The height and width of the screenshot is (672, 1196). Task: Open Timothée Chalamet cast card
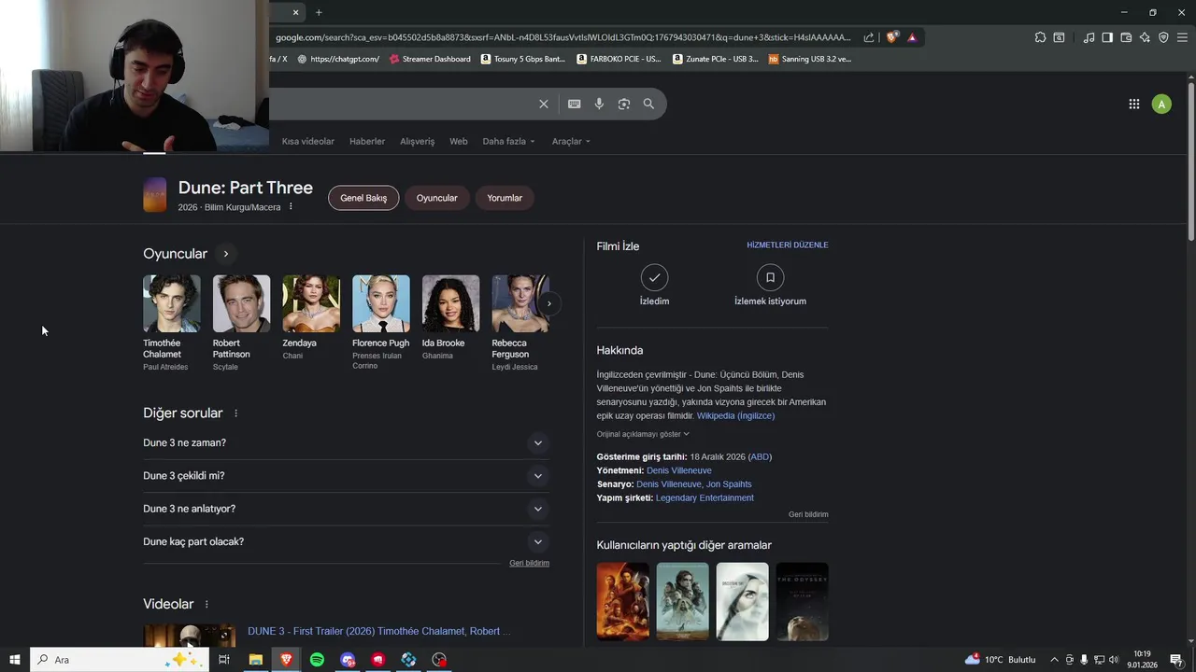171,322
